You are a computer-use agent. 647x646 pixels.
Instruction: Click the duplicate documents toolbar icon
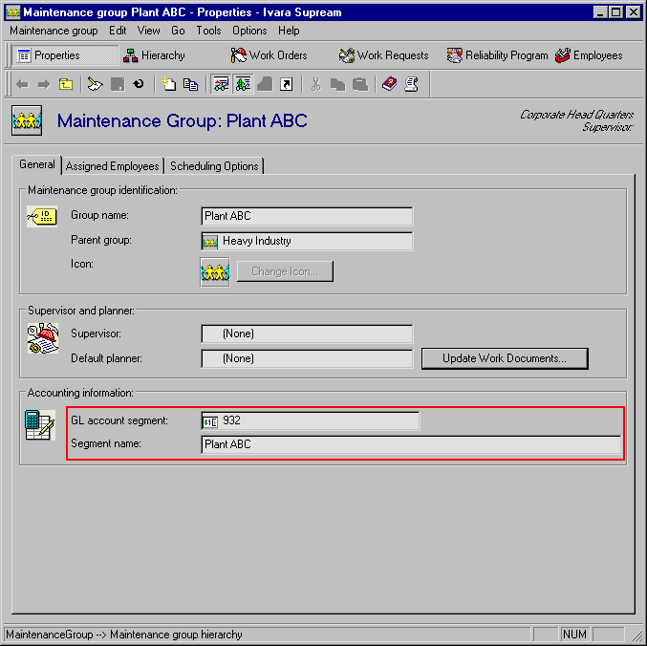point(190,84)
